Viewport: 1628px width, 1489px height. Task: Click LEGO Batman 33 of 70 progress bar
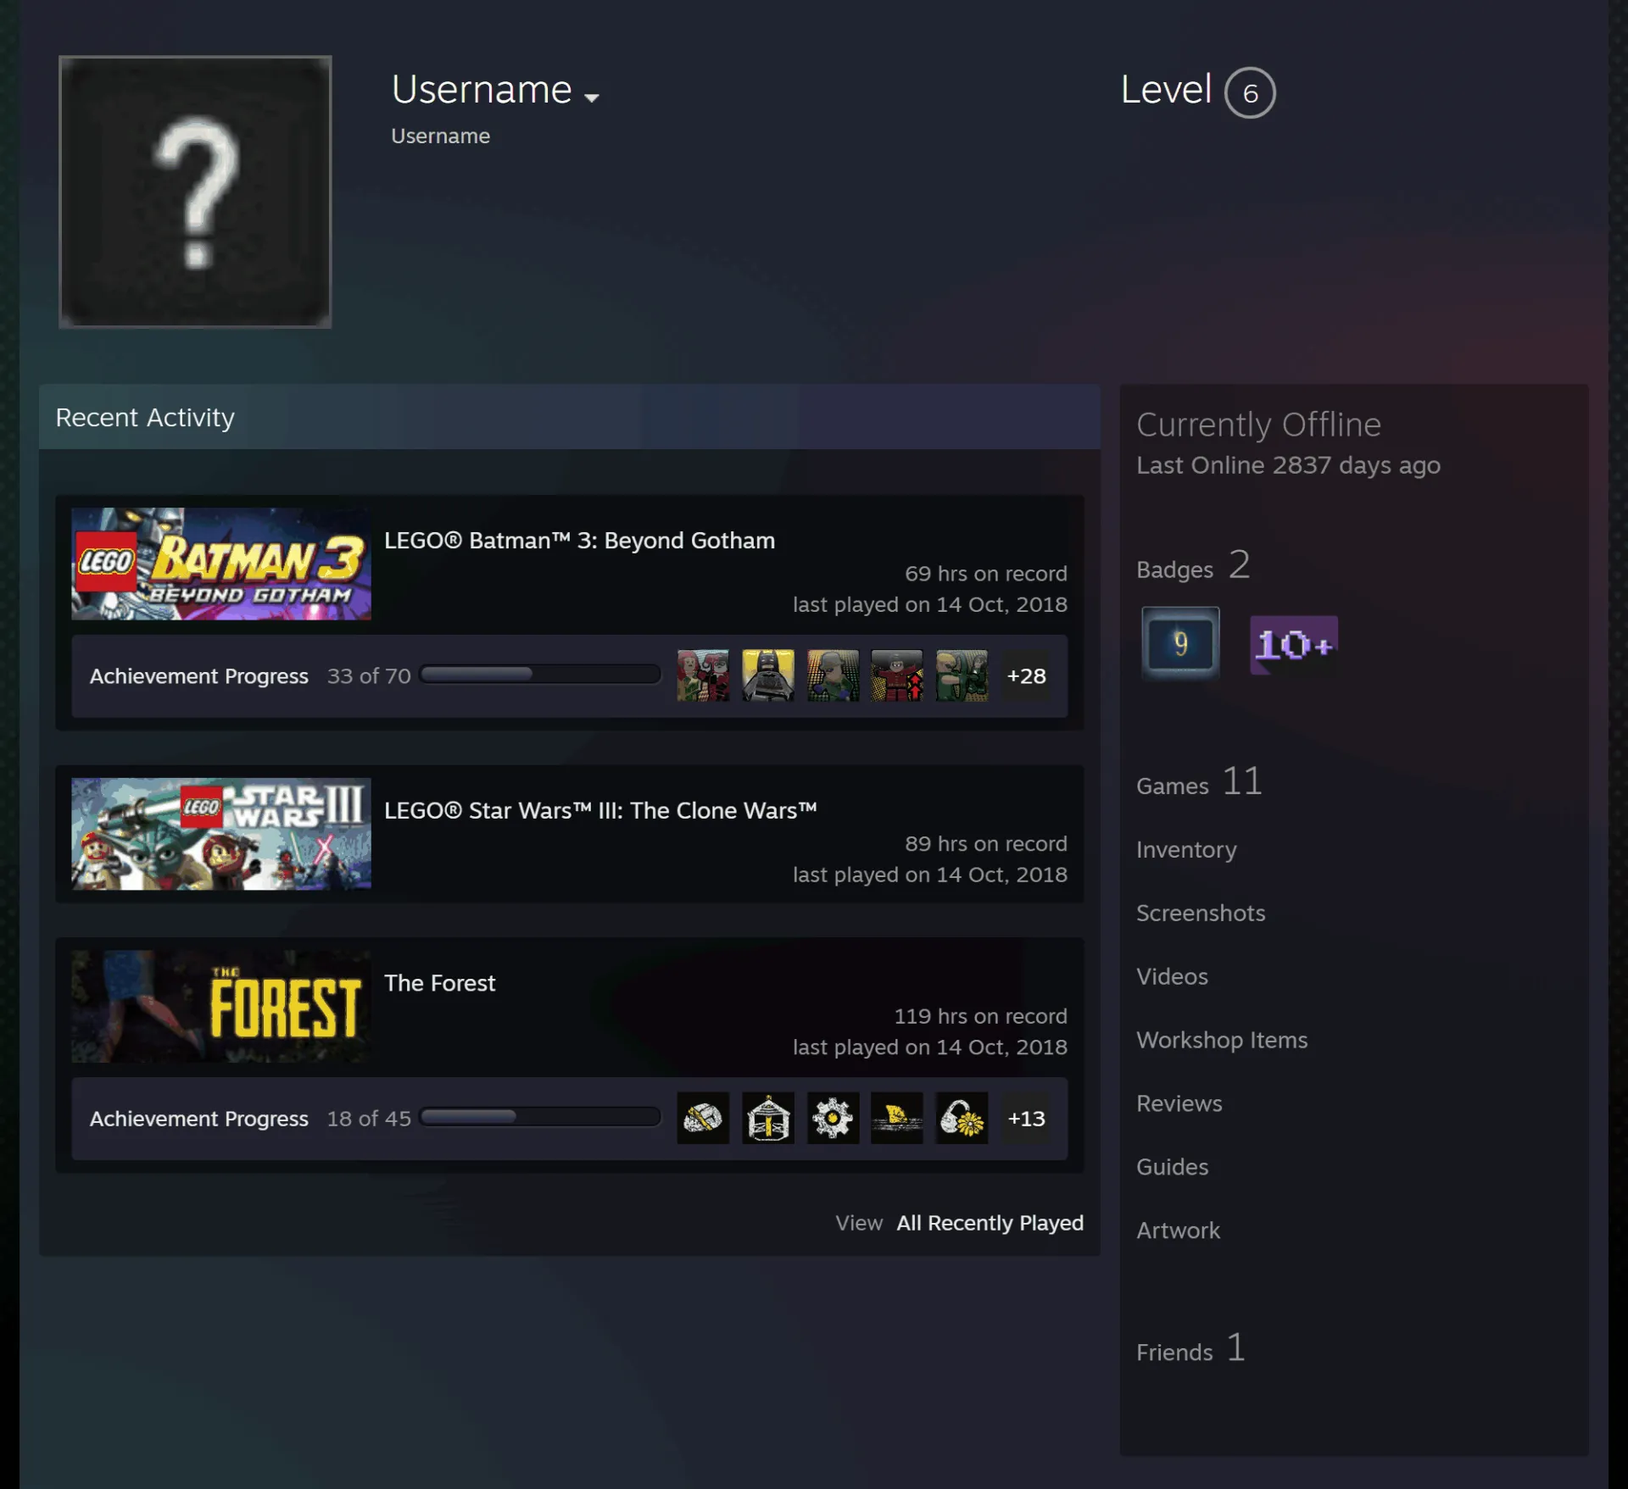point(540,675)
